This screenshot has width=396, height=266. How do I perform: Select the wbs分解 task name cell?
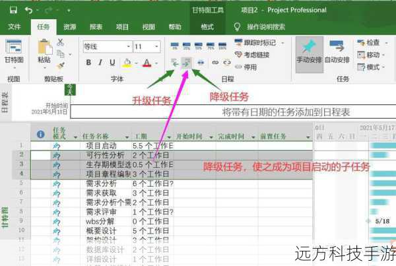(x=106, y=221)
